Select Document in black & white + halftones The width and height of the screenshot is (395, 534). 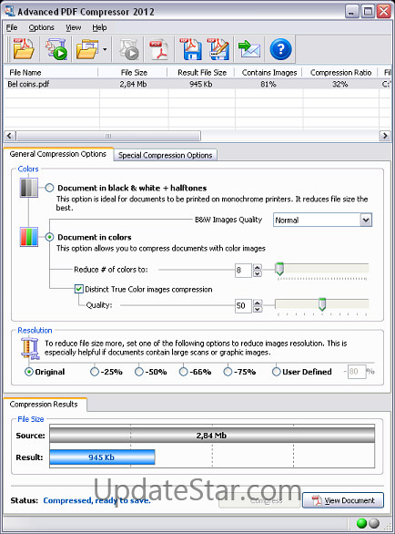click(x=50, y=188)
